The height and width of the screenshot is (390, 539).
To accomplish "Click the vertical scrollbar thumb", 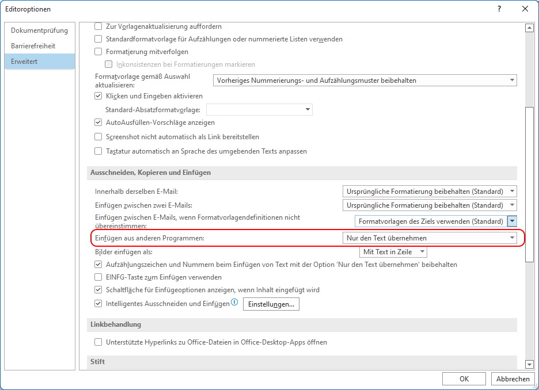I will tap(529, 185).
